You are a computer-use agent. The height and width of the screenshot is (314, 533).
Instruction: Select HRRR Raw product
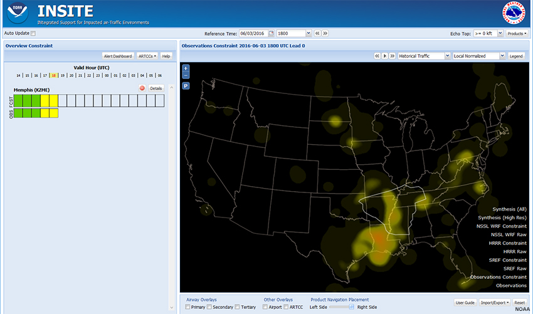point(515,252)
